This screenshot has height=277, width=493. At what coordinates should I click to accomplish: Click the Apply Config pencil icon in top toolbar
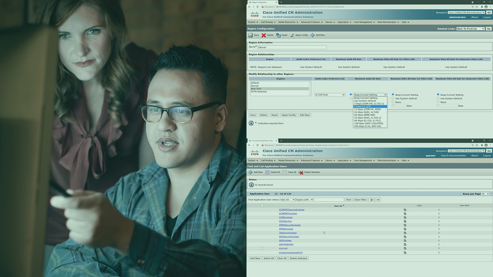coord(292,35)
